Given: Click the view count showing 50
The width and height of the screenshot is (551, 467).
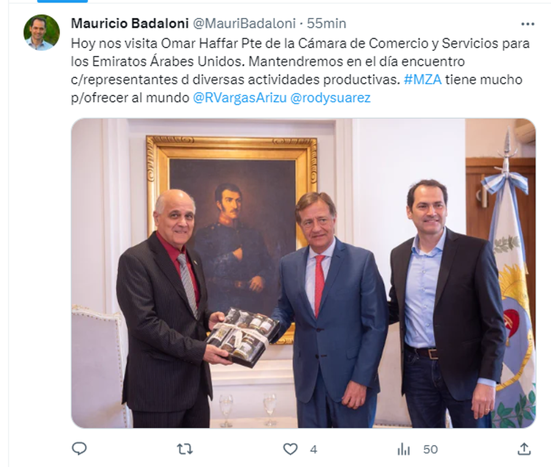Looking at the screenshot, I should 430,449.
